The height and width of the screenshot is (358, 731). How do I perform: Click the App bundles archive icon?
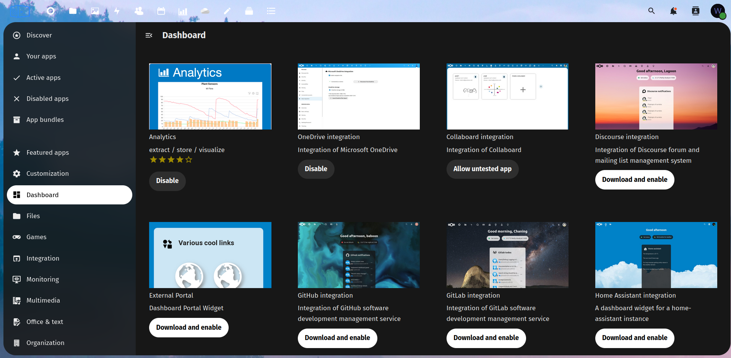tap(16, 120)
